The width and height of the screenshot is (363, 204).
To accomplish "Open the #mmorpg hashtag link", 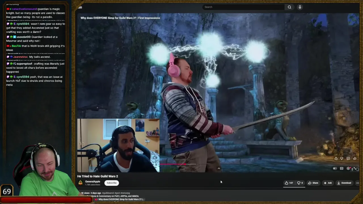I will coord(125,193).
